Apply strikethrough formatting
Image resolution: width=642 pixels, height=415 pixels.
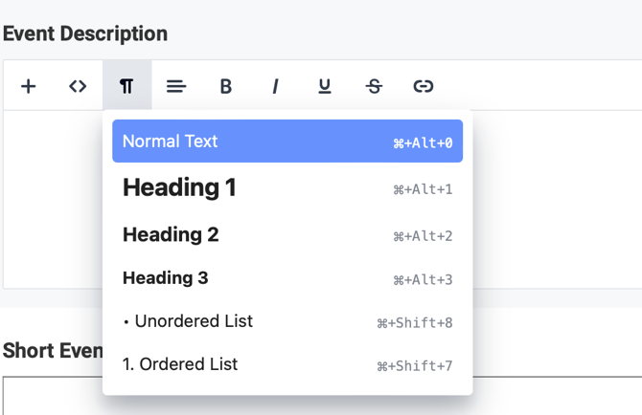click(x=374, y=86)
